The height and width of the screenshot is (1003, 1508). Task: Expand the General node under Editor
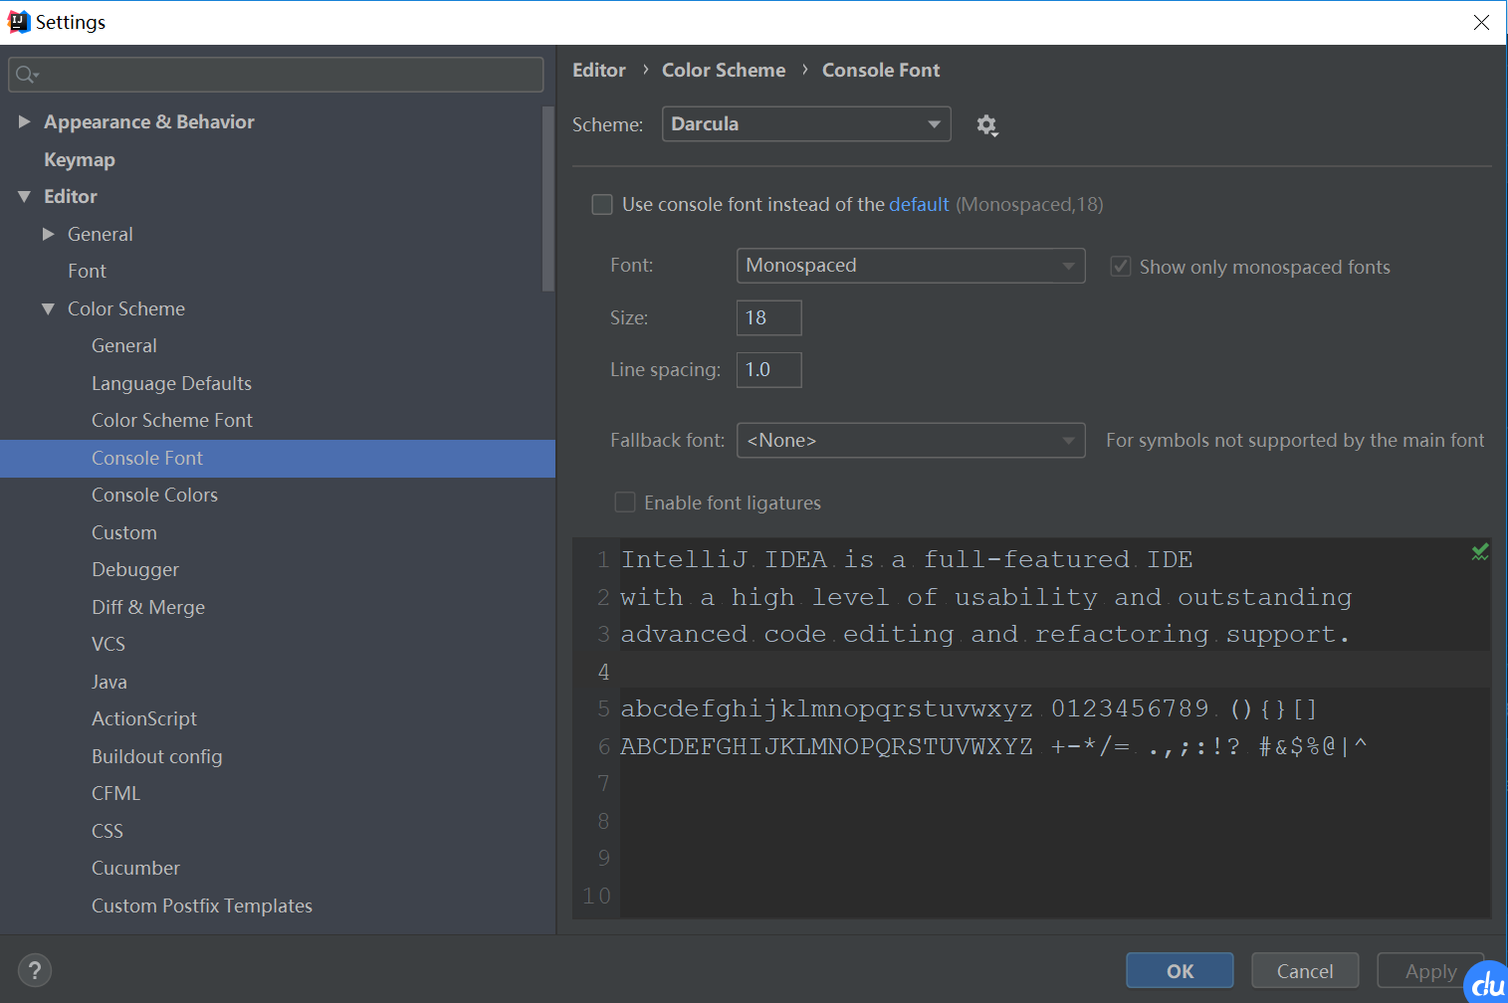(x=48, y=234)
